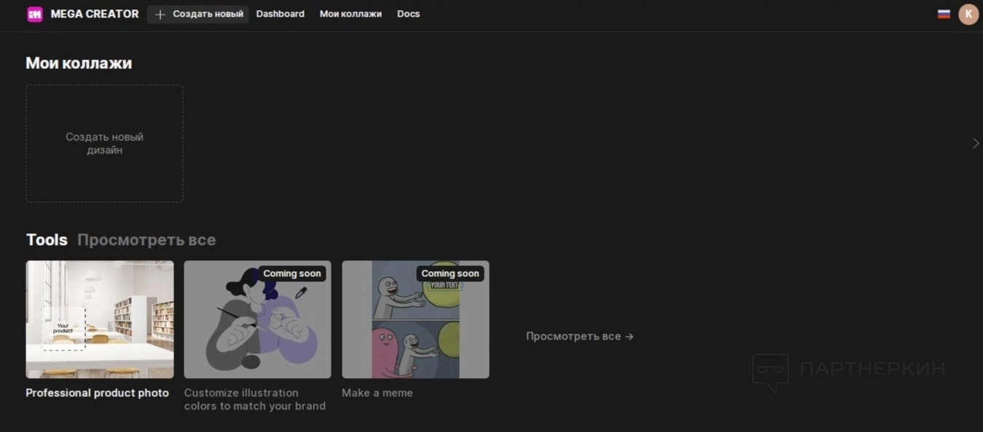Viewport: 983px width, 432px height.
Task: Open the Dashboard menu item
Action: click(x=281, y=14)
